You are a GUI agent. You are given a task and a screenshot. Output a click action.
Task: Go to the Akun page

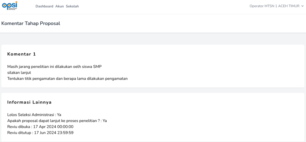tap(59, 6)
